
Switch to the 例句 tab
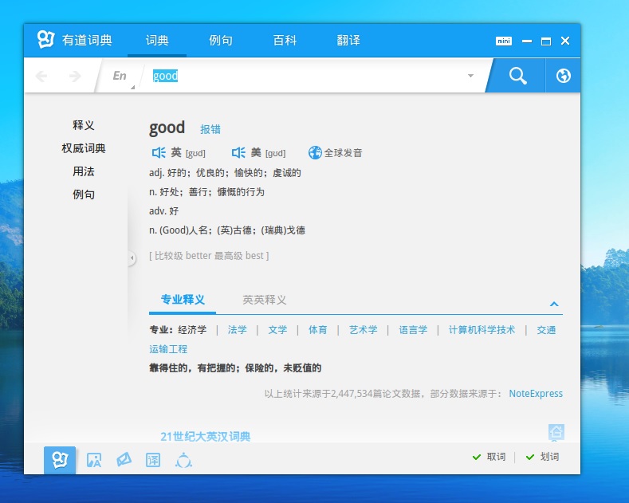coord(221,41)
